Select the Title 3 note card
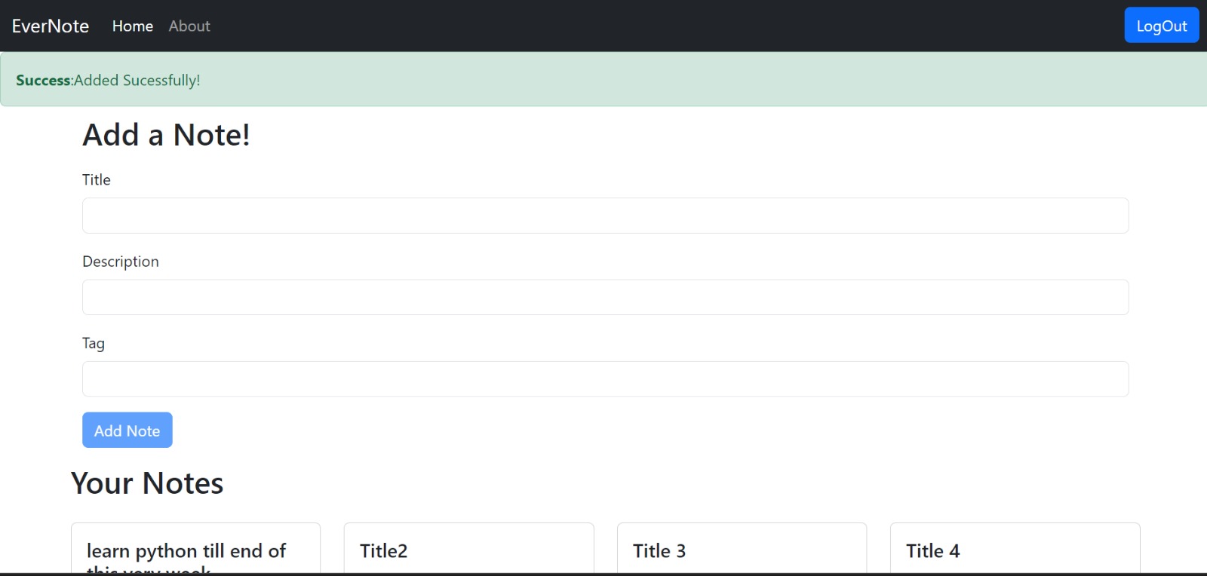1207x576 pixels. click(x=742, y=548)
